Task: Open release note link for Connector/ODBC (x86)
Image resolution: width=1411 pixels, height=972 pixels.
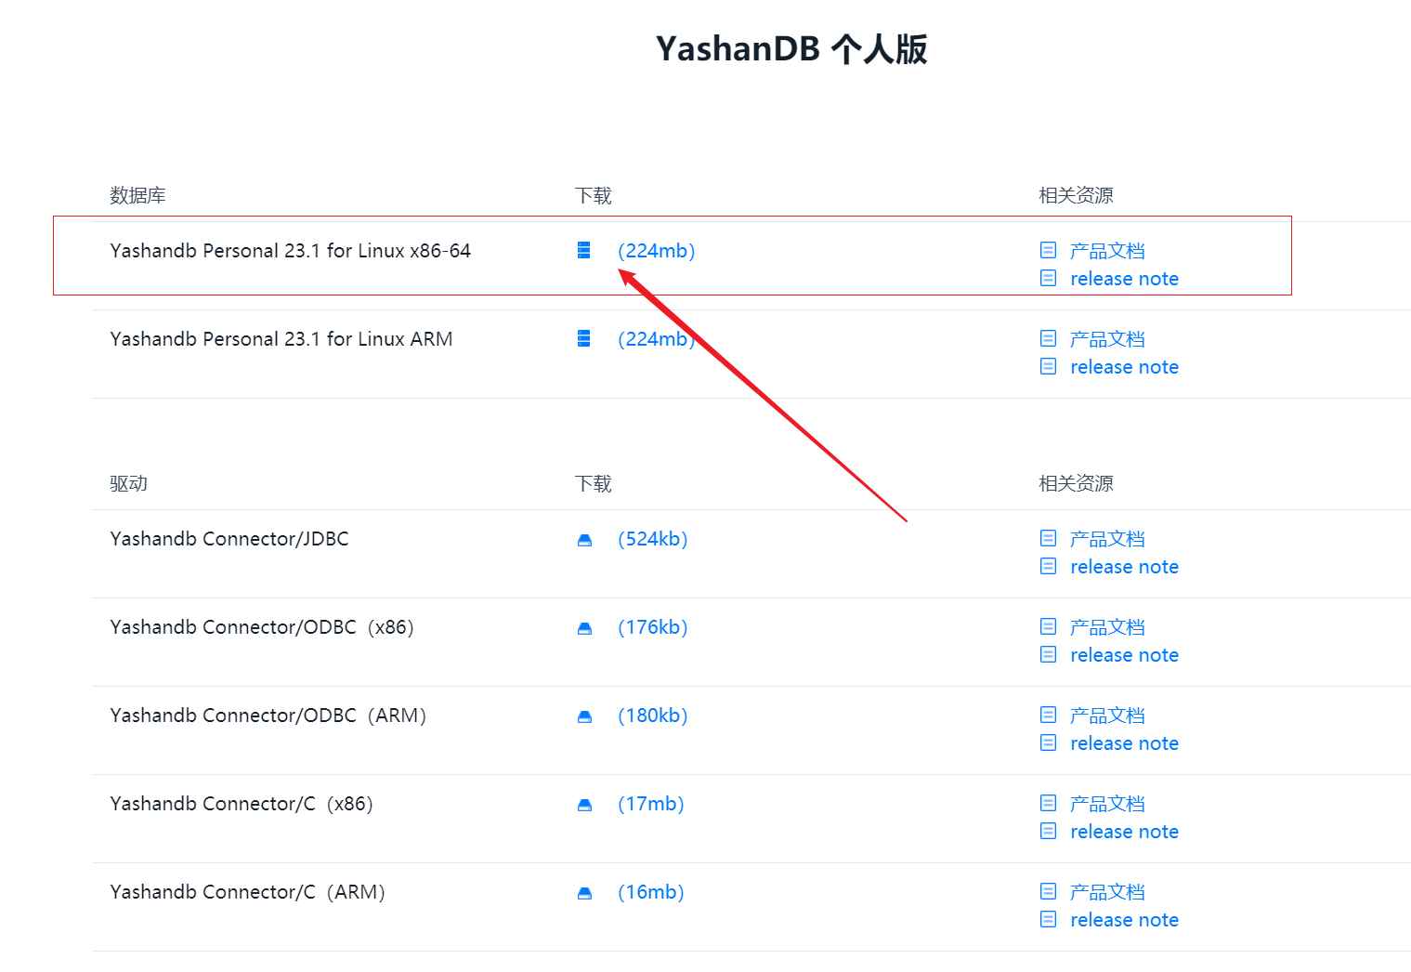Action: pos(1124,655)
